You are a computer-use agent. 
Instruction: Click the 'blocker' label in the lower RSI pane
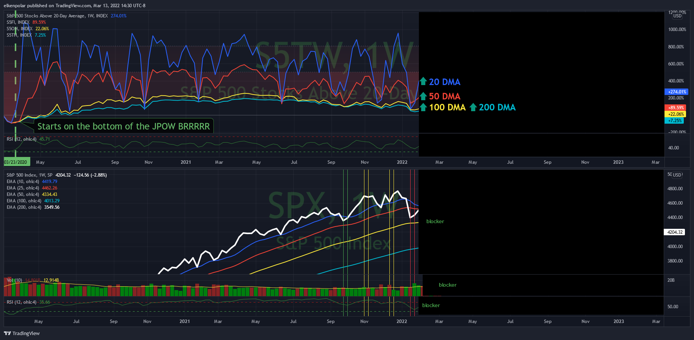pyautogui.click(x=431, y=306)
